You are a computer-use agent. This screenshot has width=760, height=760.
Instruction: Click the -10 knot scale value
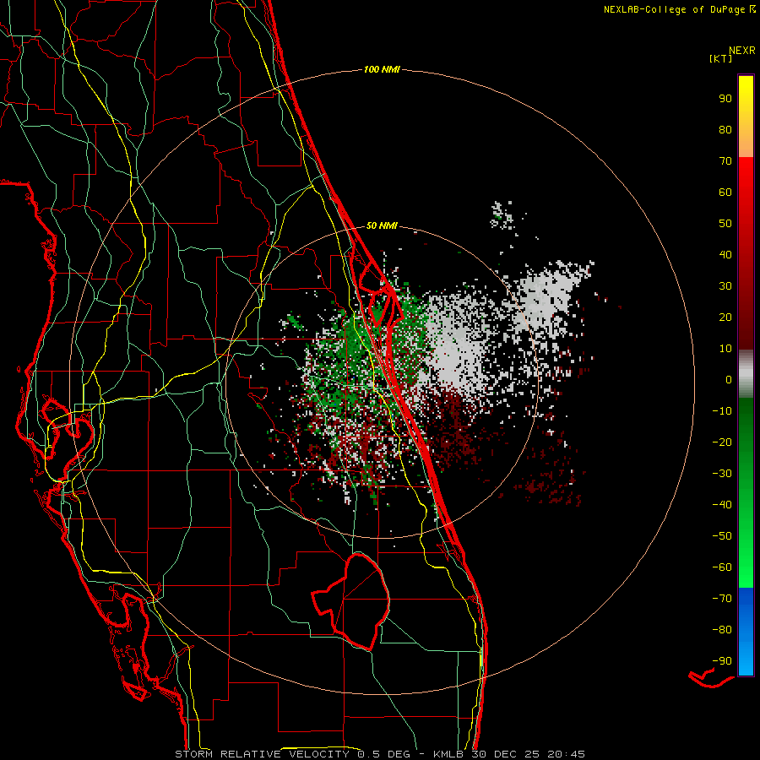722,411
